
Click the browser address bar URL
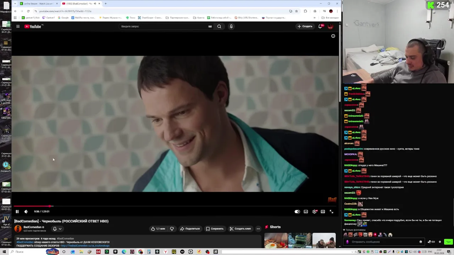click(65, 11)
